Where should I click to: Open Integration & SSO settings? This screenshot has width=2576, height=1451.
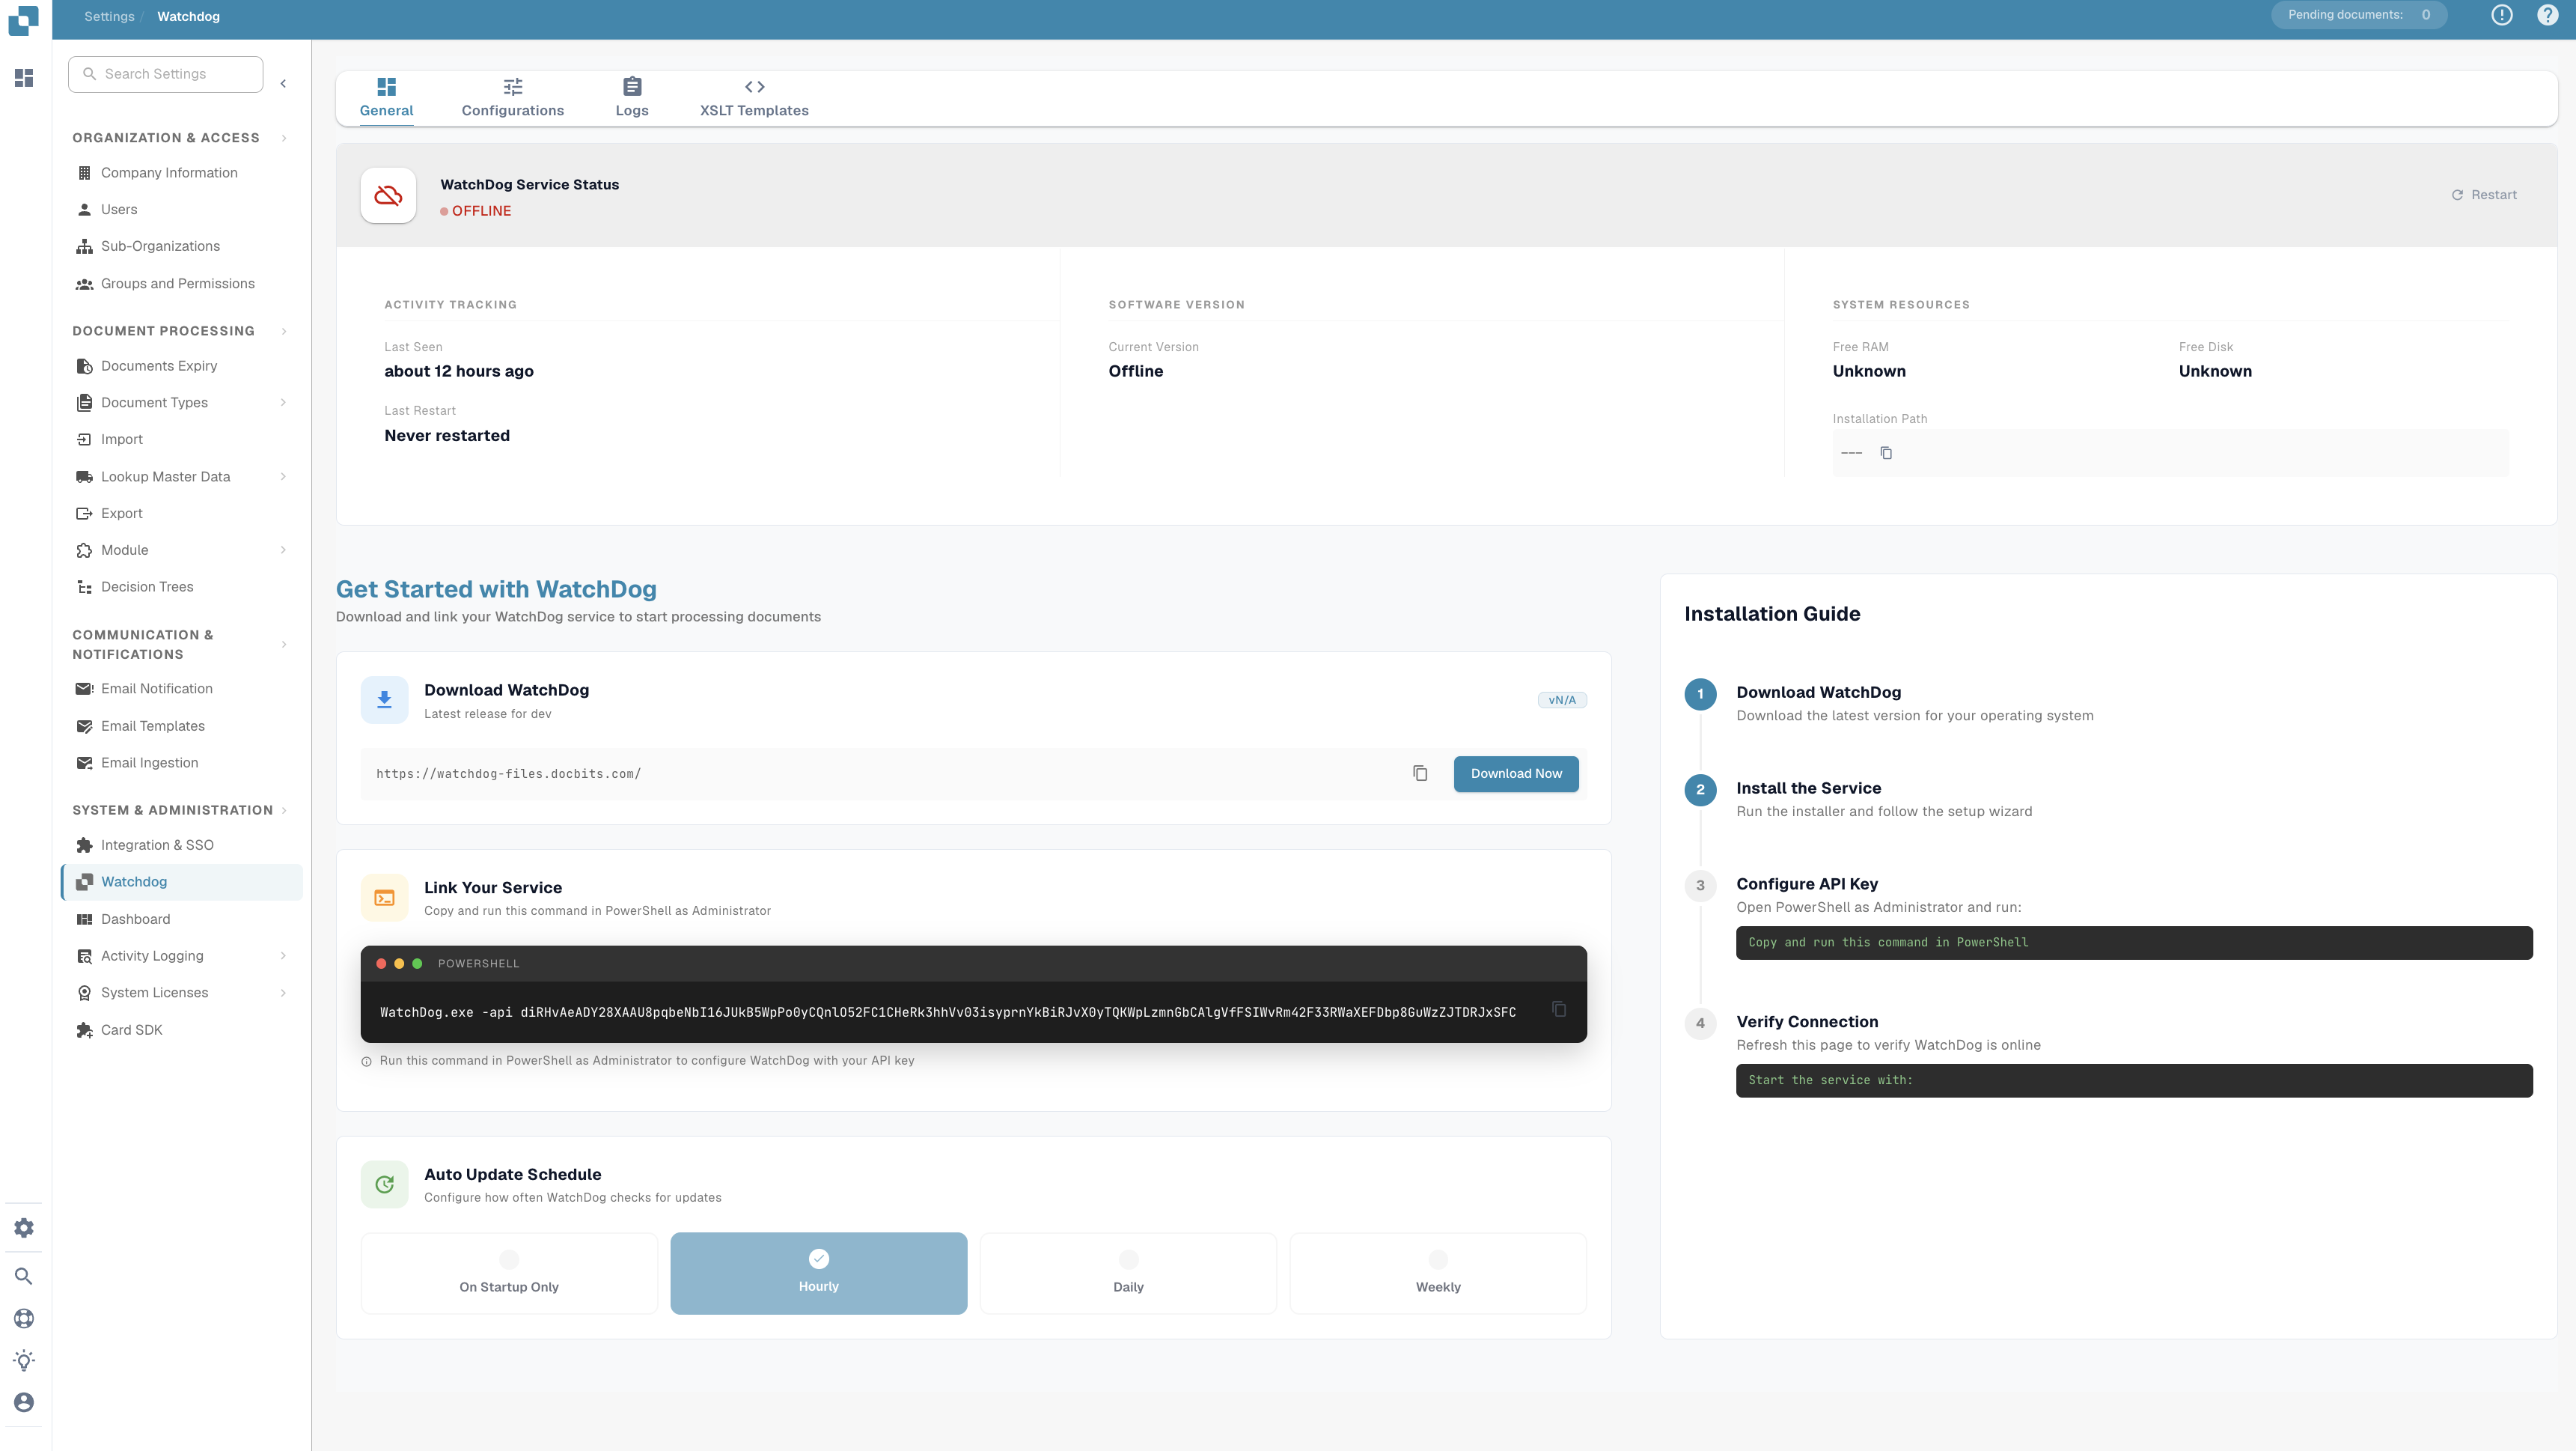[x=157, y=845]
